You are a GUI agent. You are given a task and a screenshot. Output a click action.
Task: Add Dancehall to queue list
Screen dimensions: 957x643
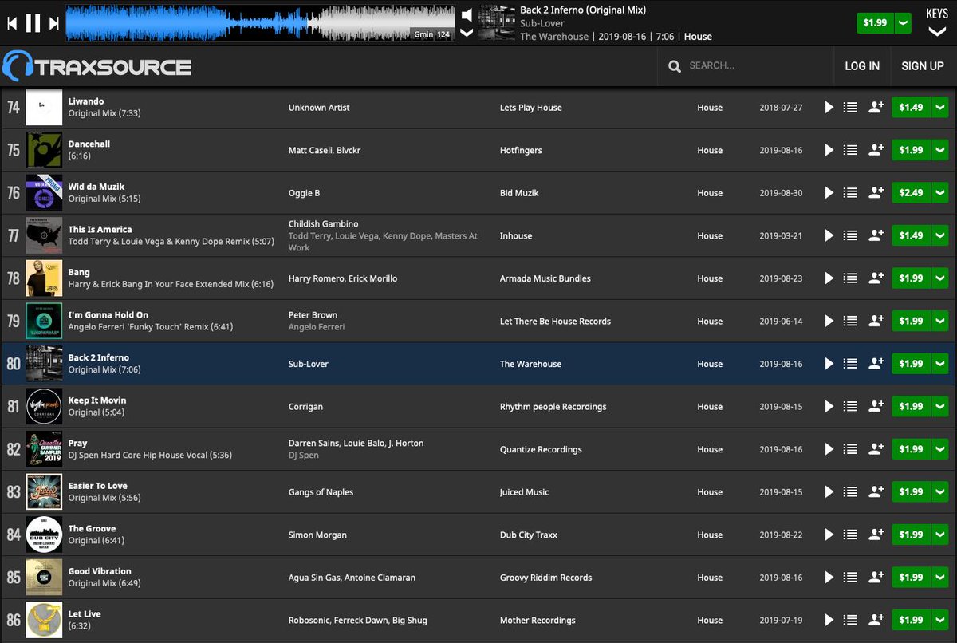(850, 150)
